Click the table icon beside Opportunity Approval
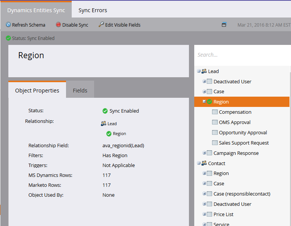Viewport: 291px width, 226px height. pos(215,132)
